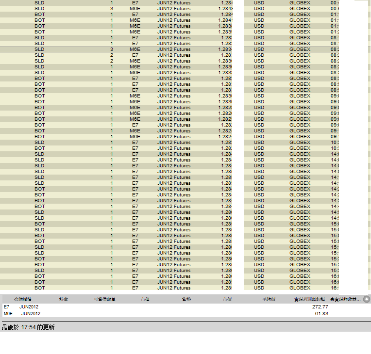This screenshot has height=354, width=371.
Task: Select the SLD 2 M6E trade row
Action: pyautogui.click(x=169, y=61)
